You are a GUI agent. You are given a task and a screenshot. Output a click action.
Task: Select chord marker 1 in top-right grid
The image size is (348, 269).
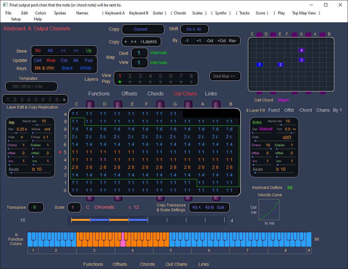(260, 65)
